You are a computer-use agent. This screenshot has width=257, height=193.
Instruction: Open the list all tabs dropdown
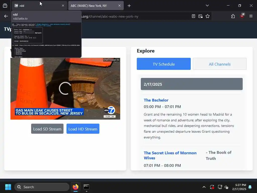point(207,6)
